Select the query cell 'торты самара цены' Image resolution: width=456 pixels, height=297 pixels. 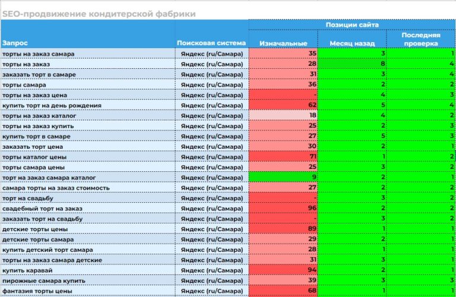point(88,167)
